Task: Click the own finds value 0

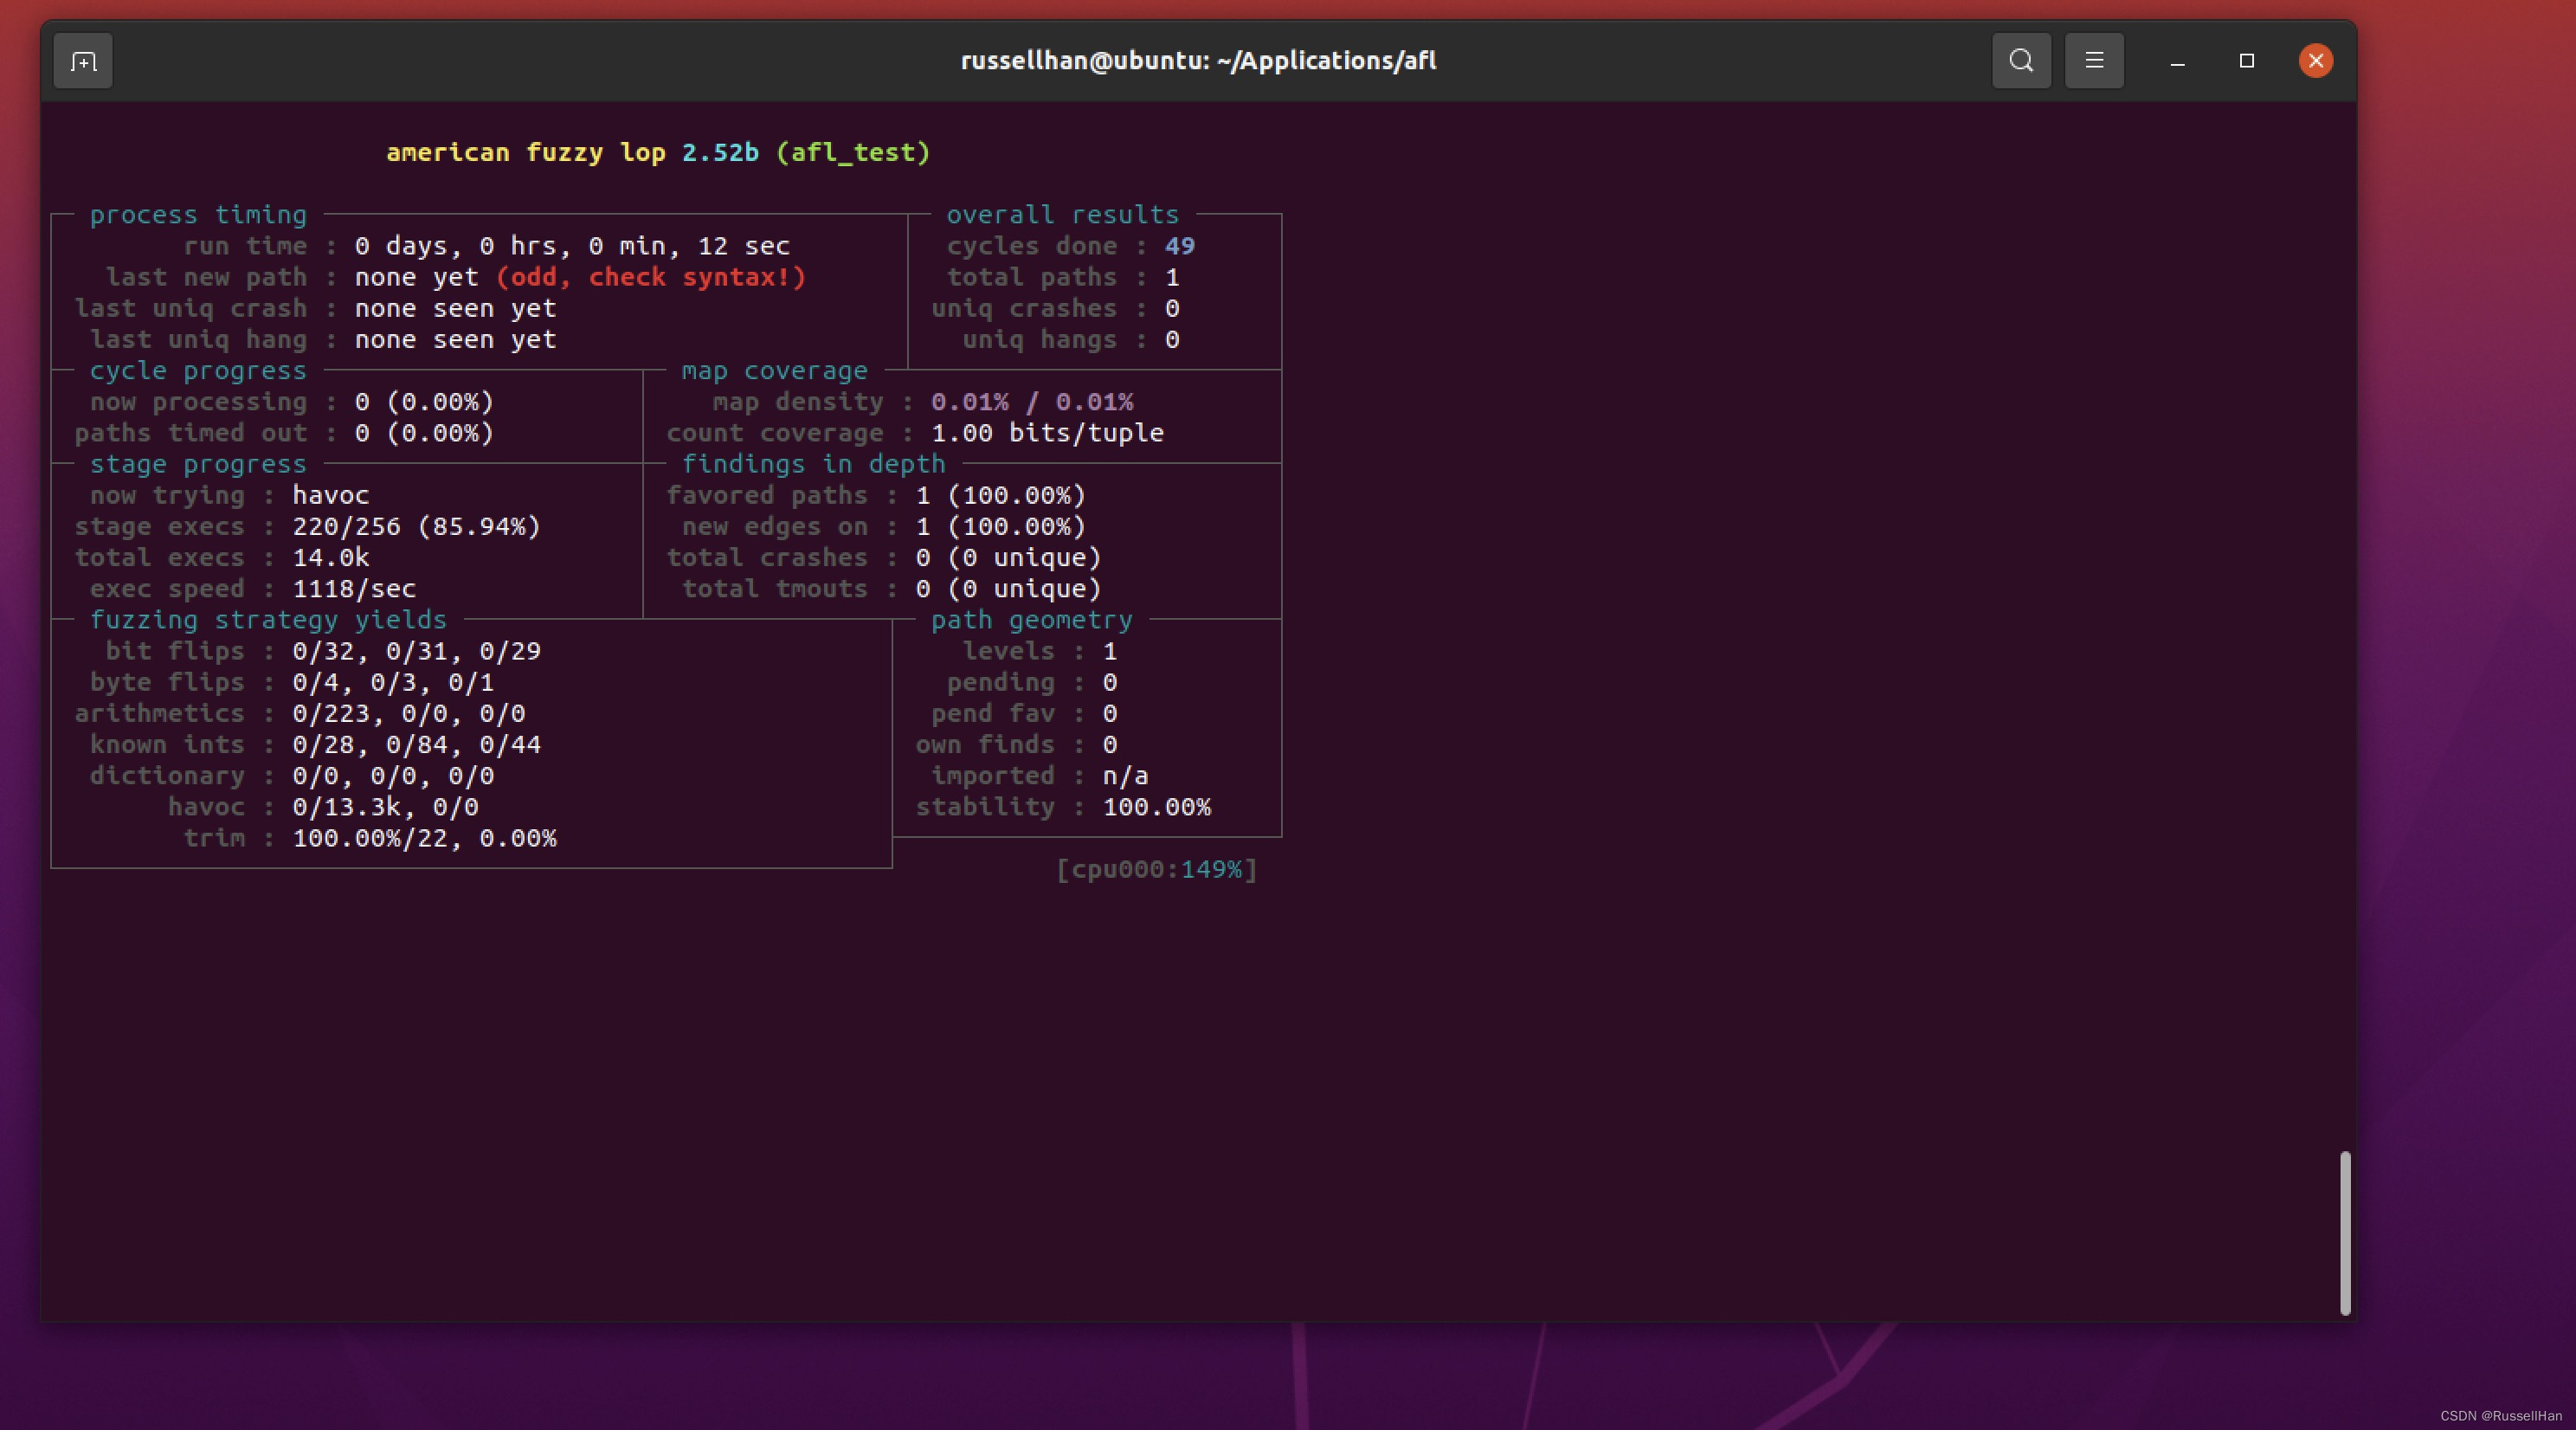Action: pos(1110,744)
